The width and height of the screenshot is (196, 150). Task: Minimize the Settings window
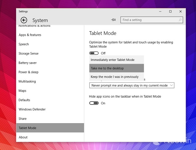coord(160,11)
